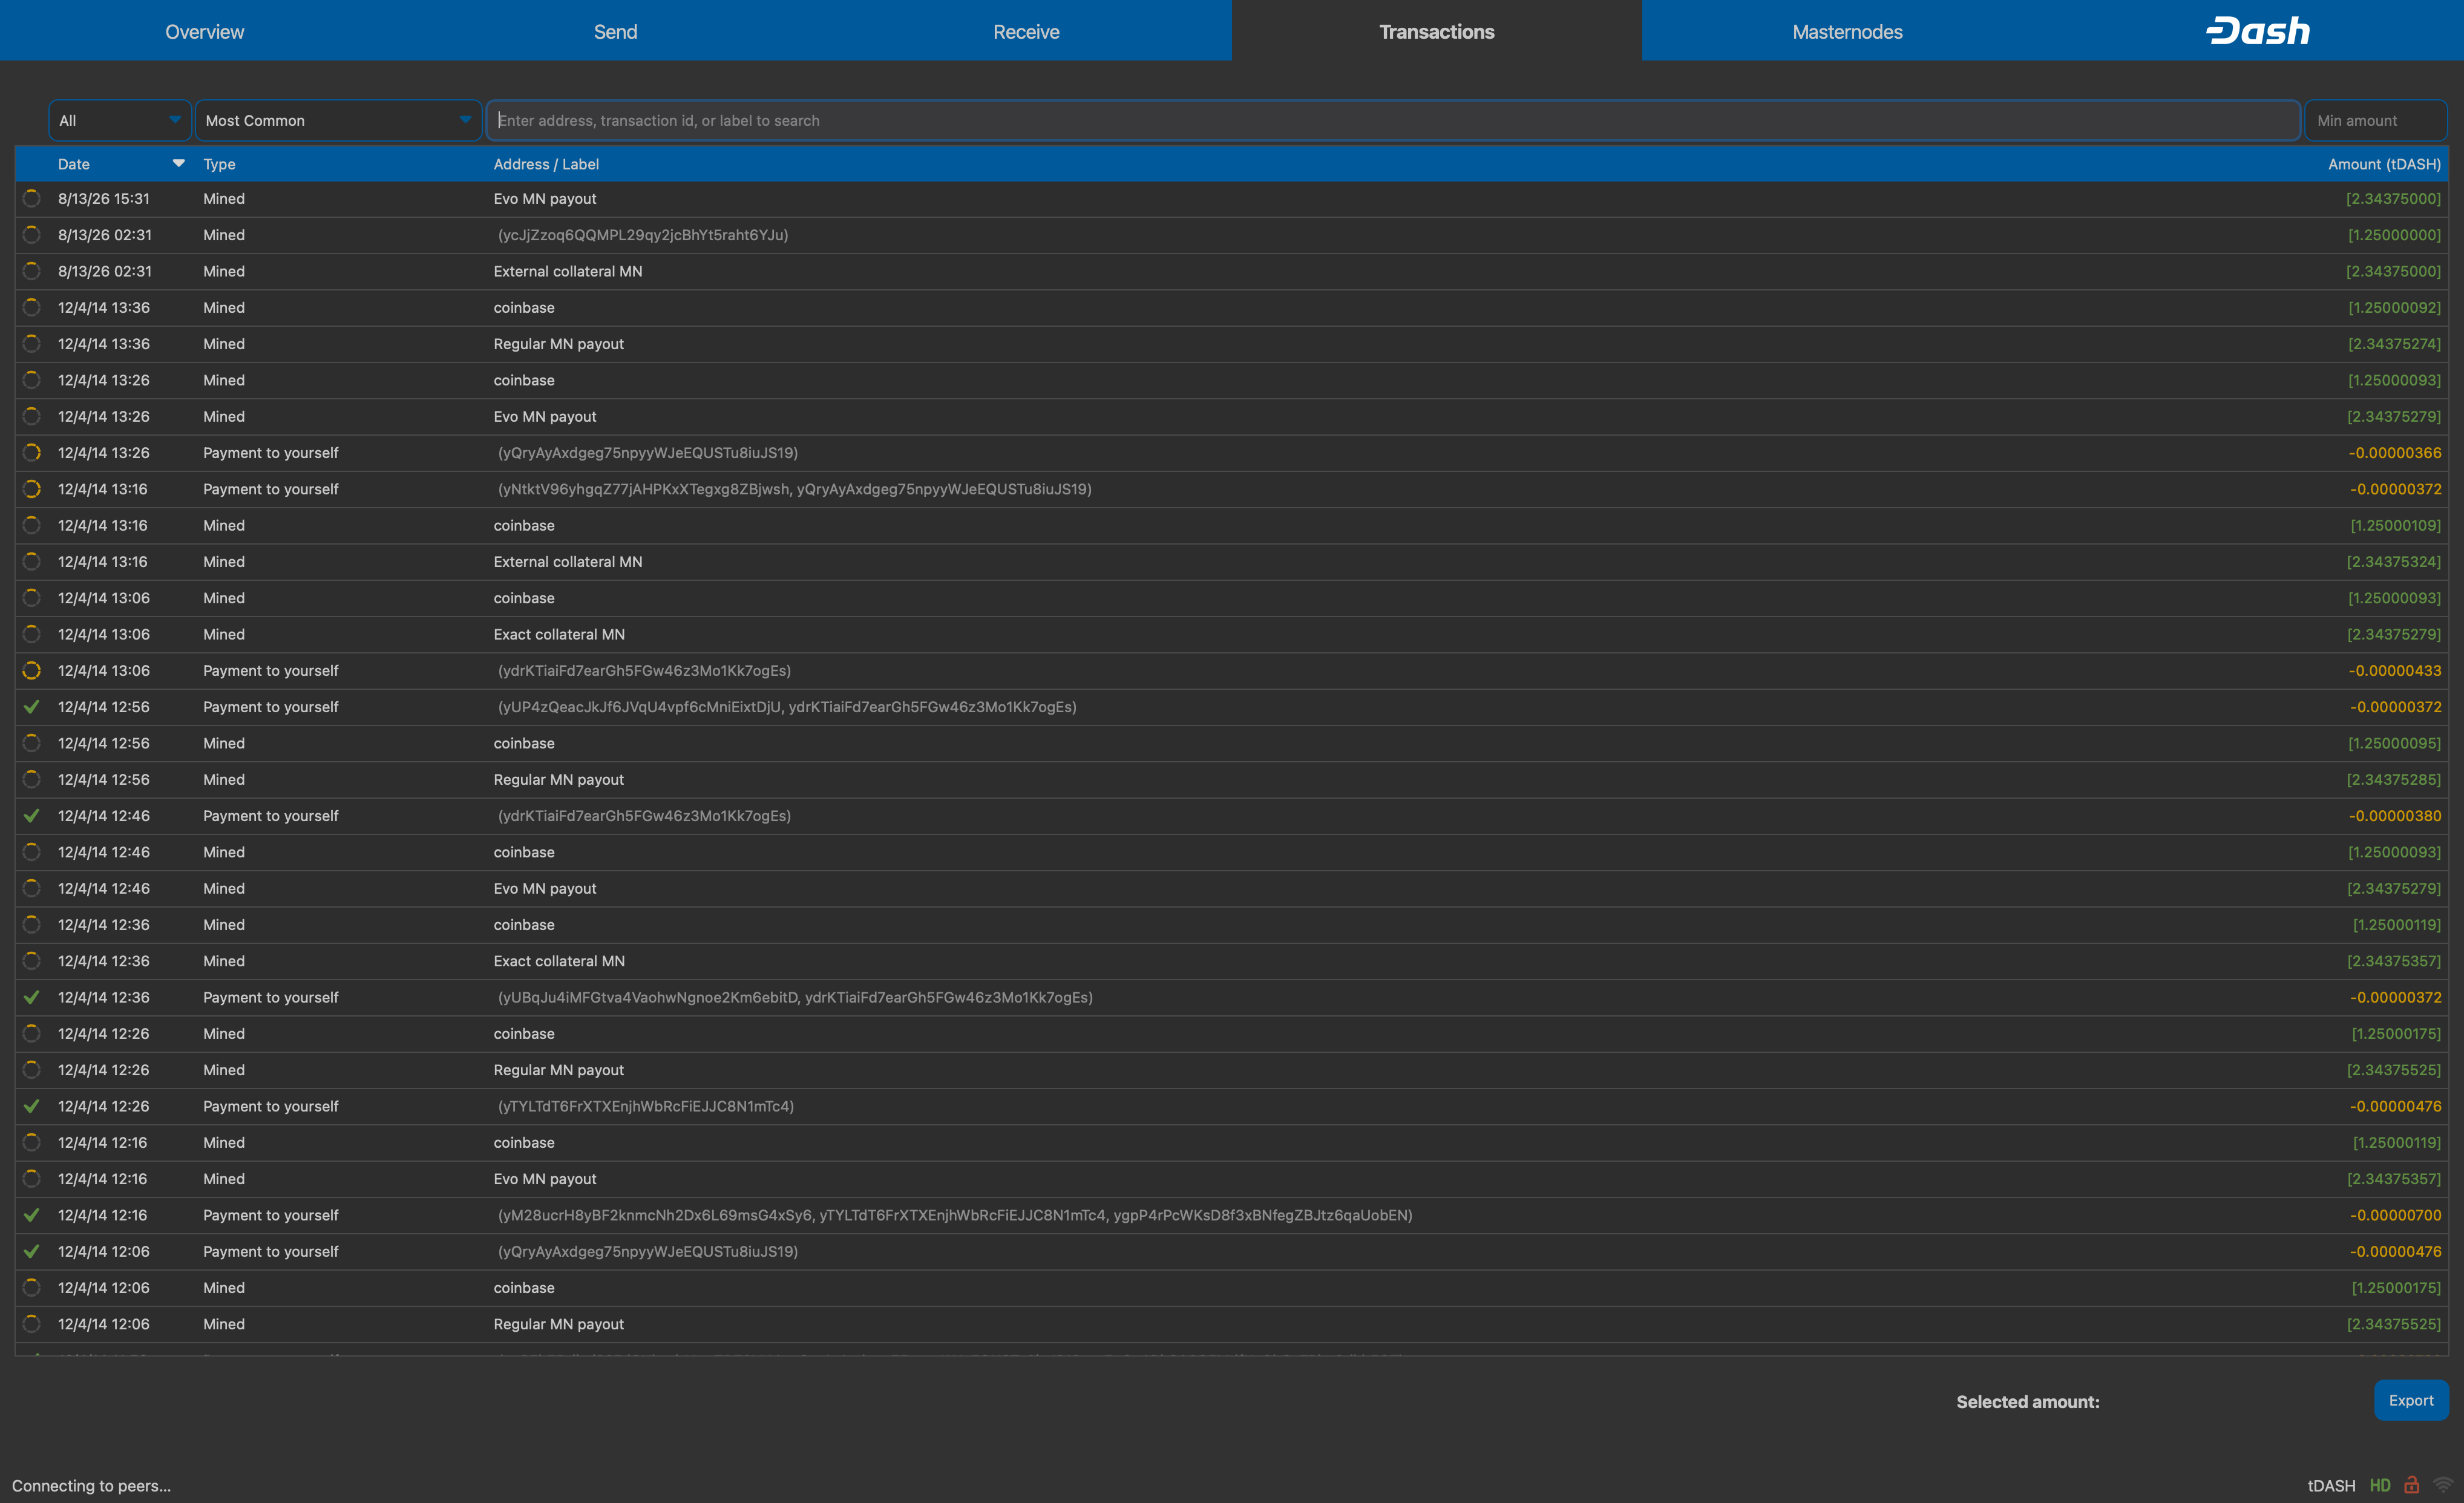Open the Send tab
Viewport: 2464px width, 1503px height.
pos(616,31)
